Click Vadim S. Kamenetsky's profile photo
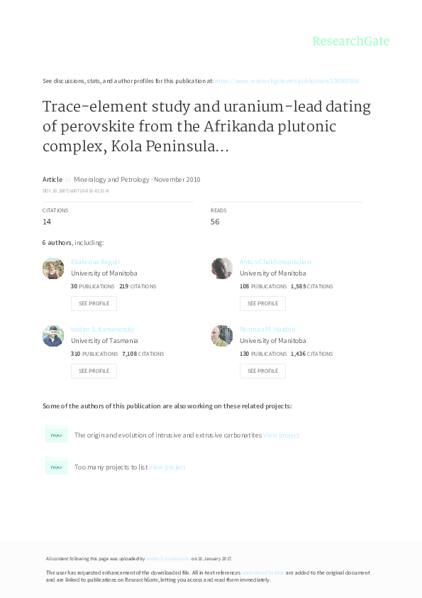422x598 pixels. point(53,336)
